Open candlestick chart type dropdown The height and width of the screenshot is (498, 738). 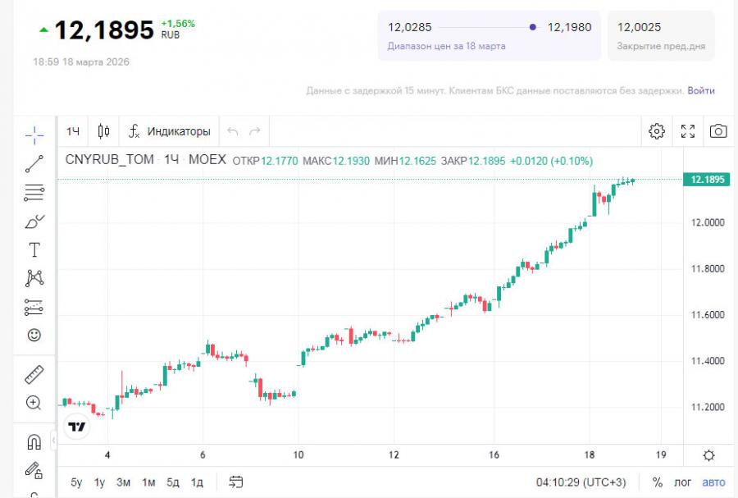pyautogui.click(x=103, y=131)
